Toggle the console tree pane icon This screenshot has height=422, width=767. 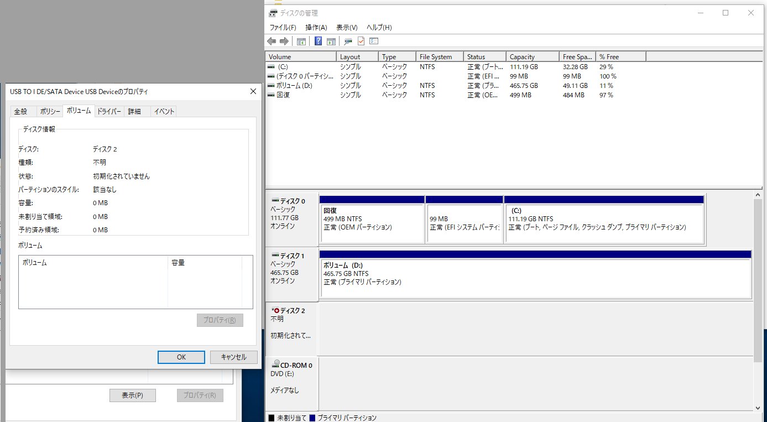[x=301, y=41]
